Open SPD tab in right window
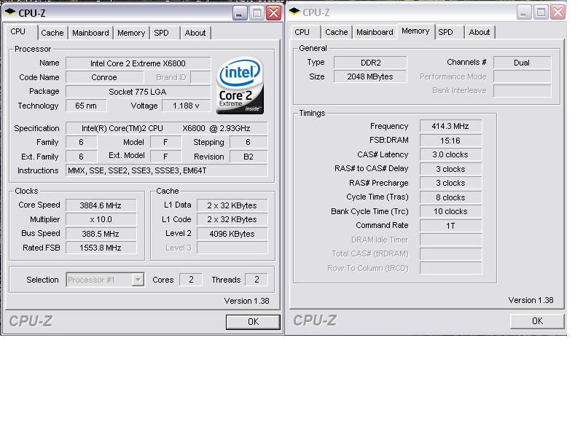 pyautogui.click(x=449, y=32)
